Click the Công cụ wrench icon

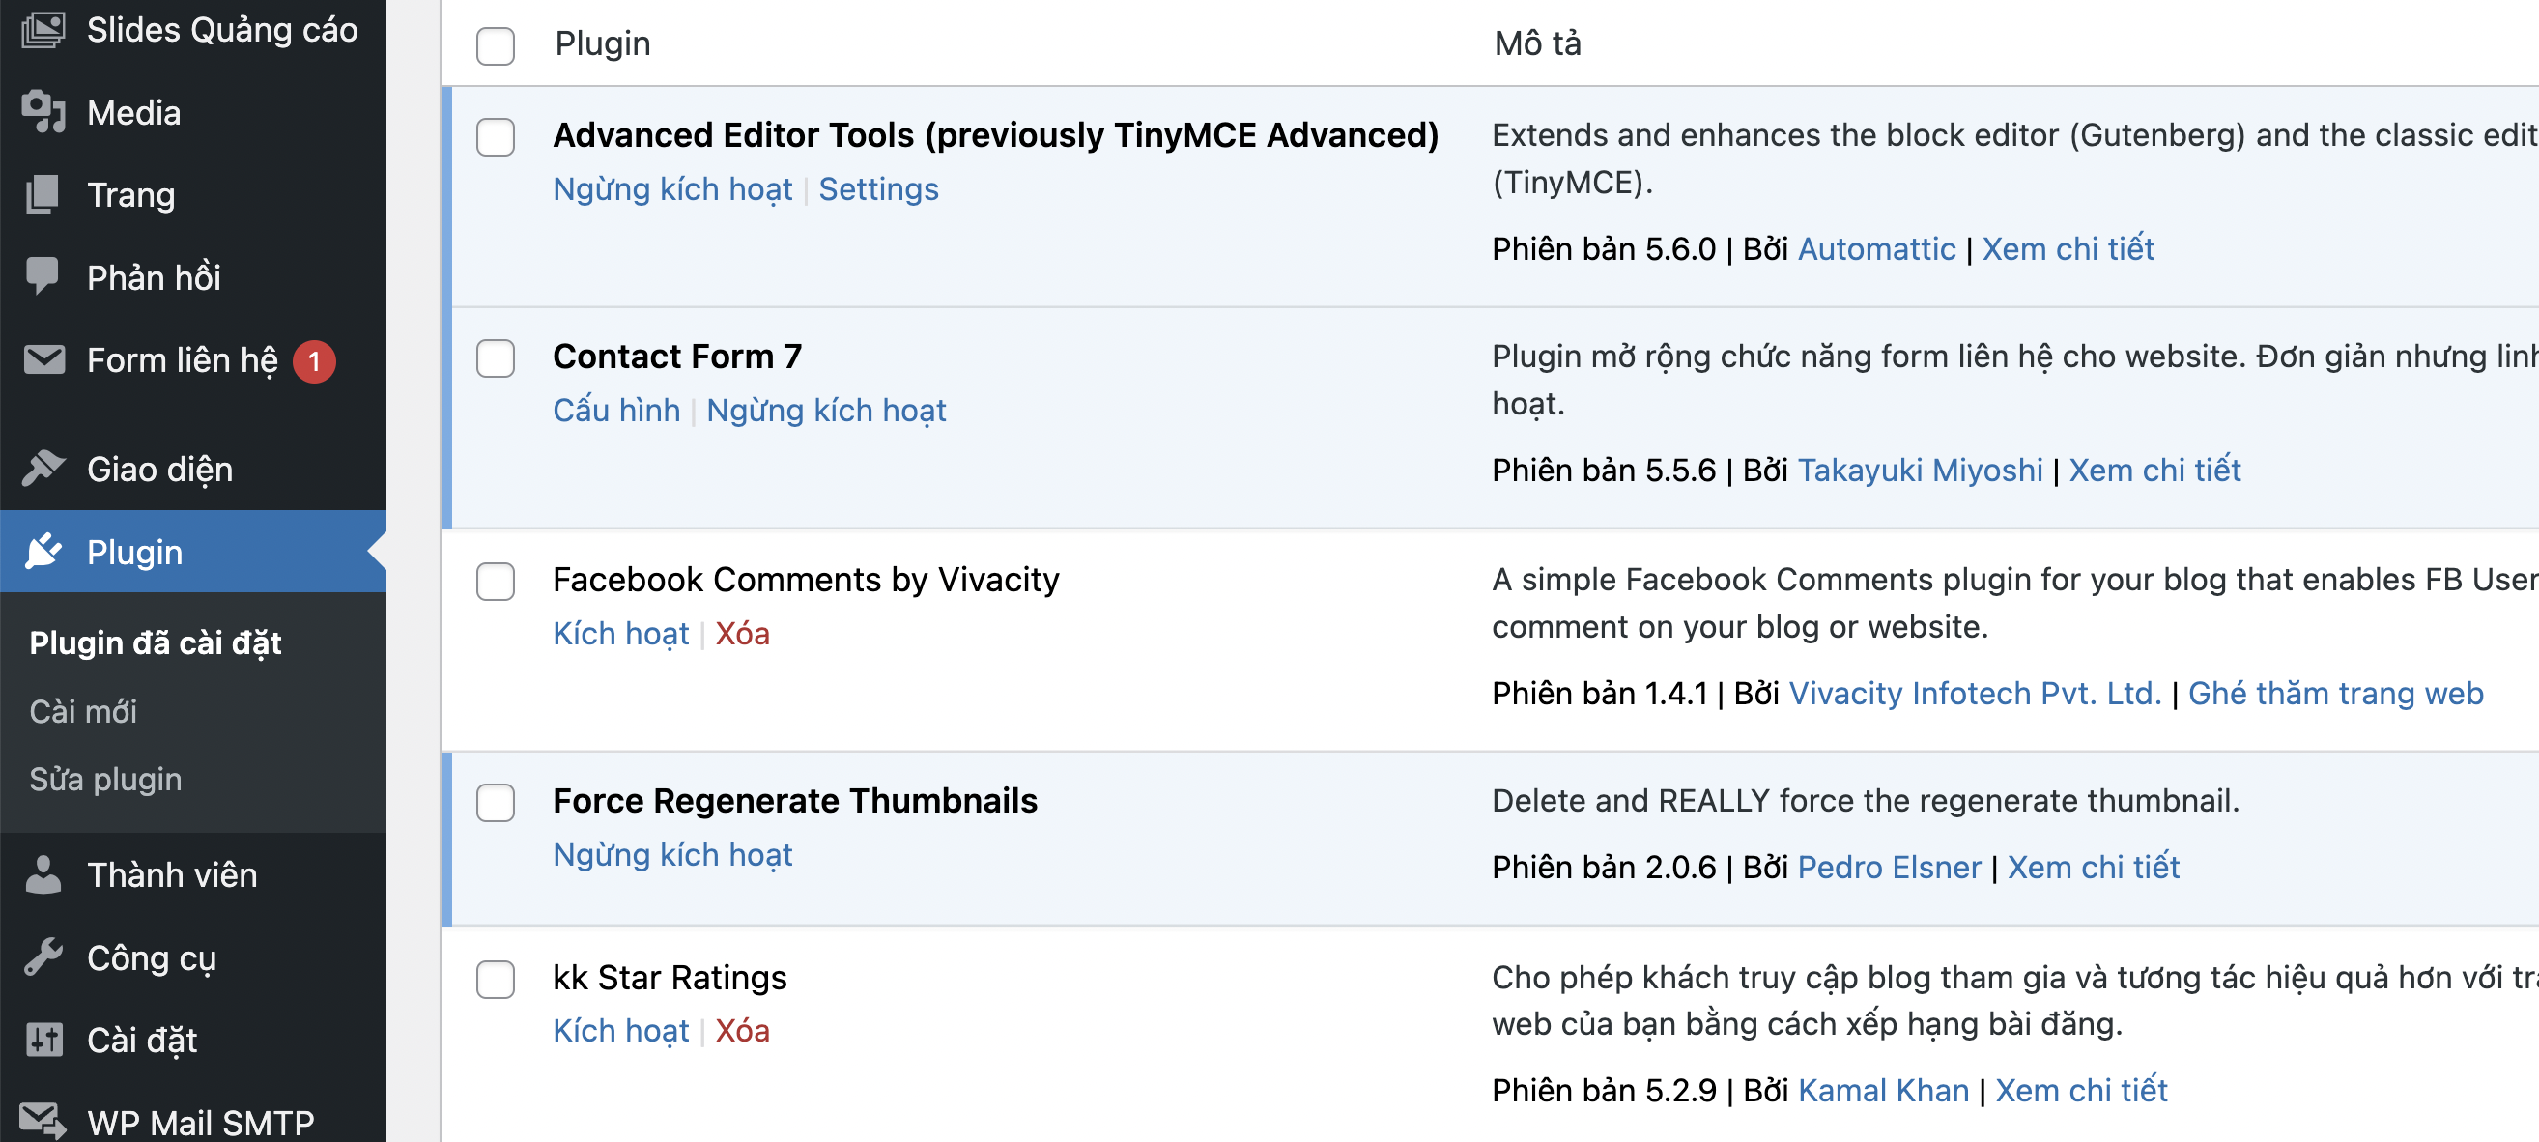(x=43, y=957)
